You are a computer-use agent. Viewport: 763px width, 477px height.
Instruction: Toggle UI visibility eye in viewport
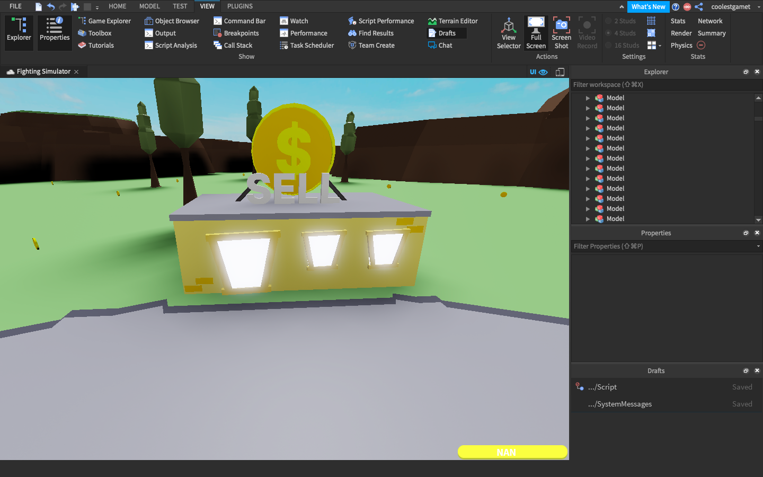539,72
